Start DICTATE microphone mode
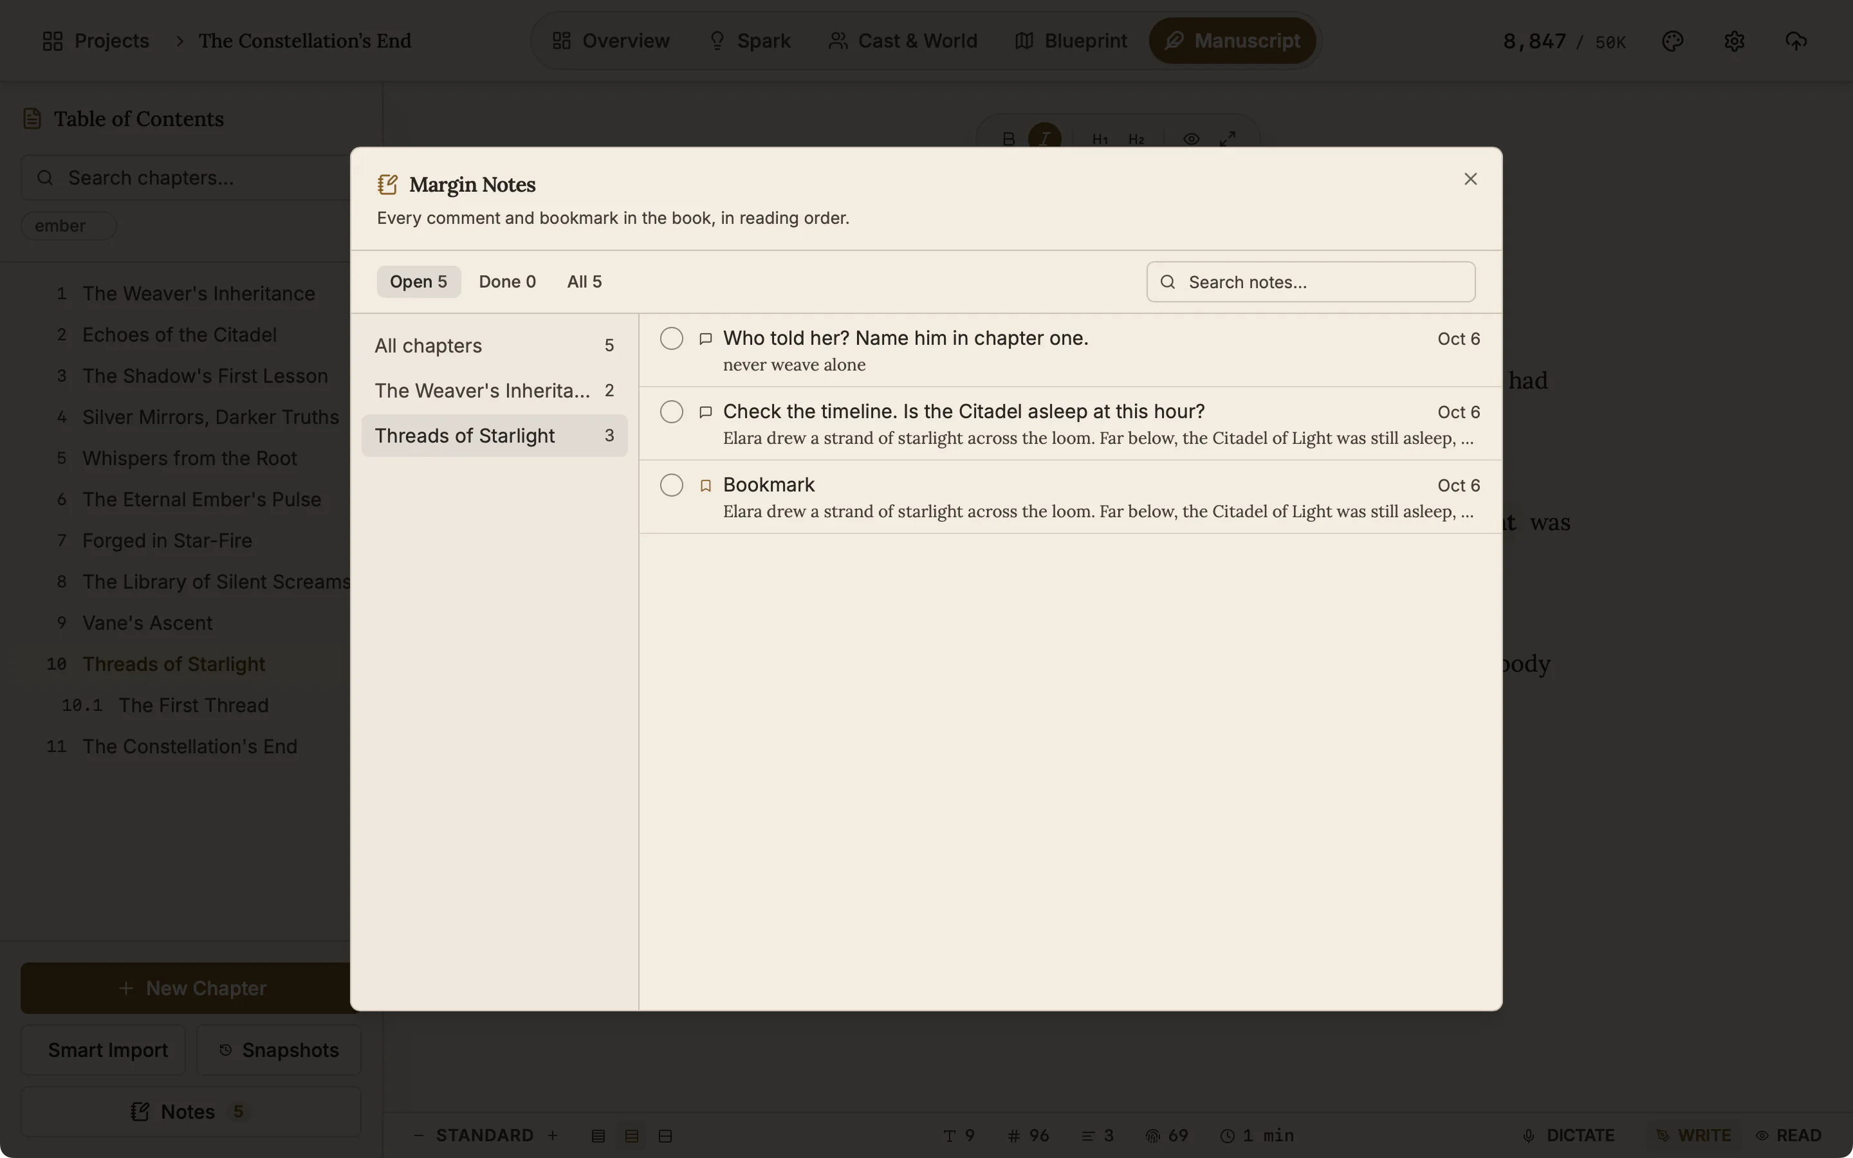 click(x=1569, y=1135)
